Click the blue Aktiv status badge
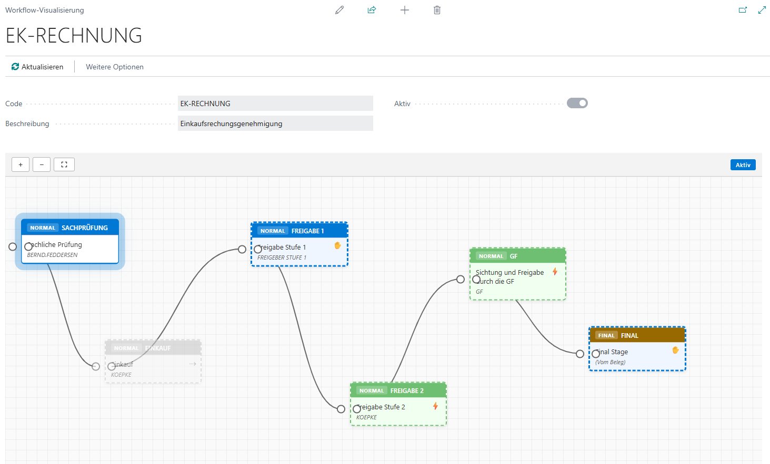 click(x=743, y=165)
